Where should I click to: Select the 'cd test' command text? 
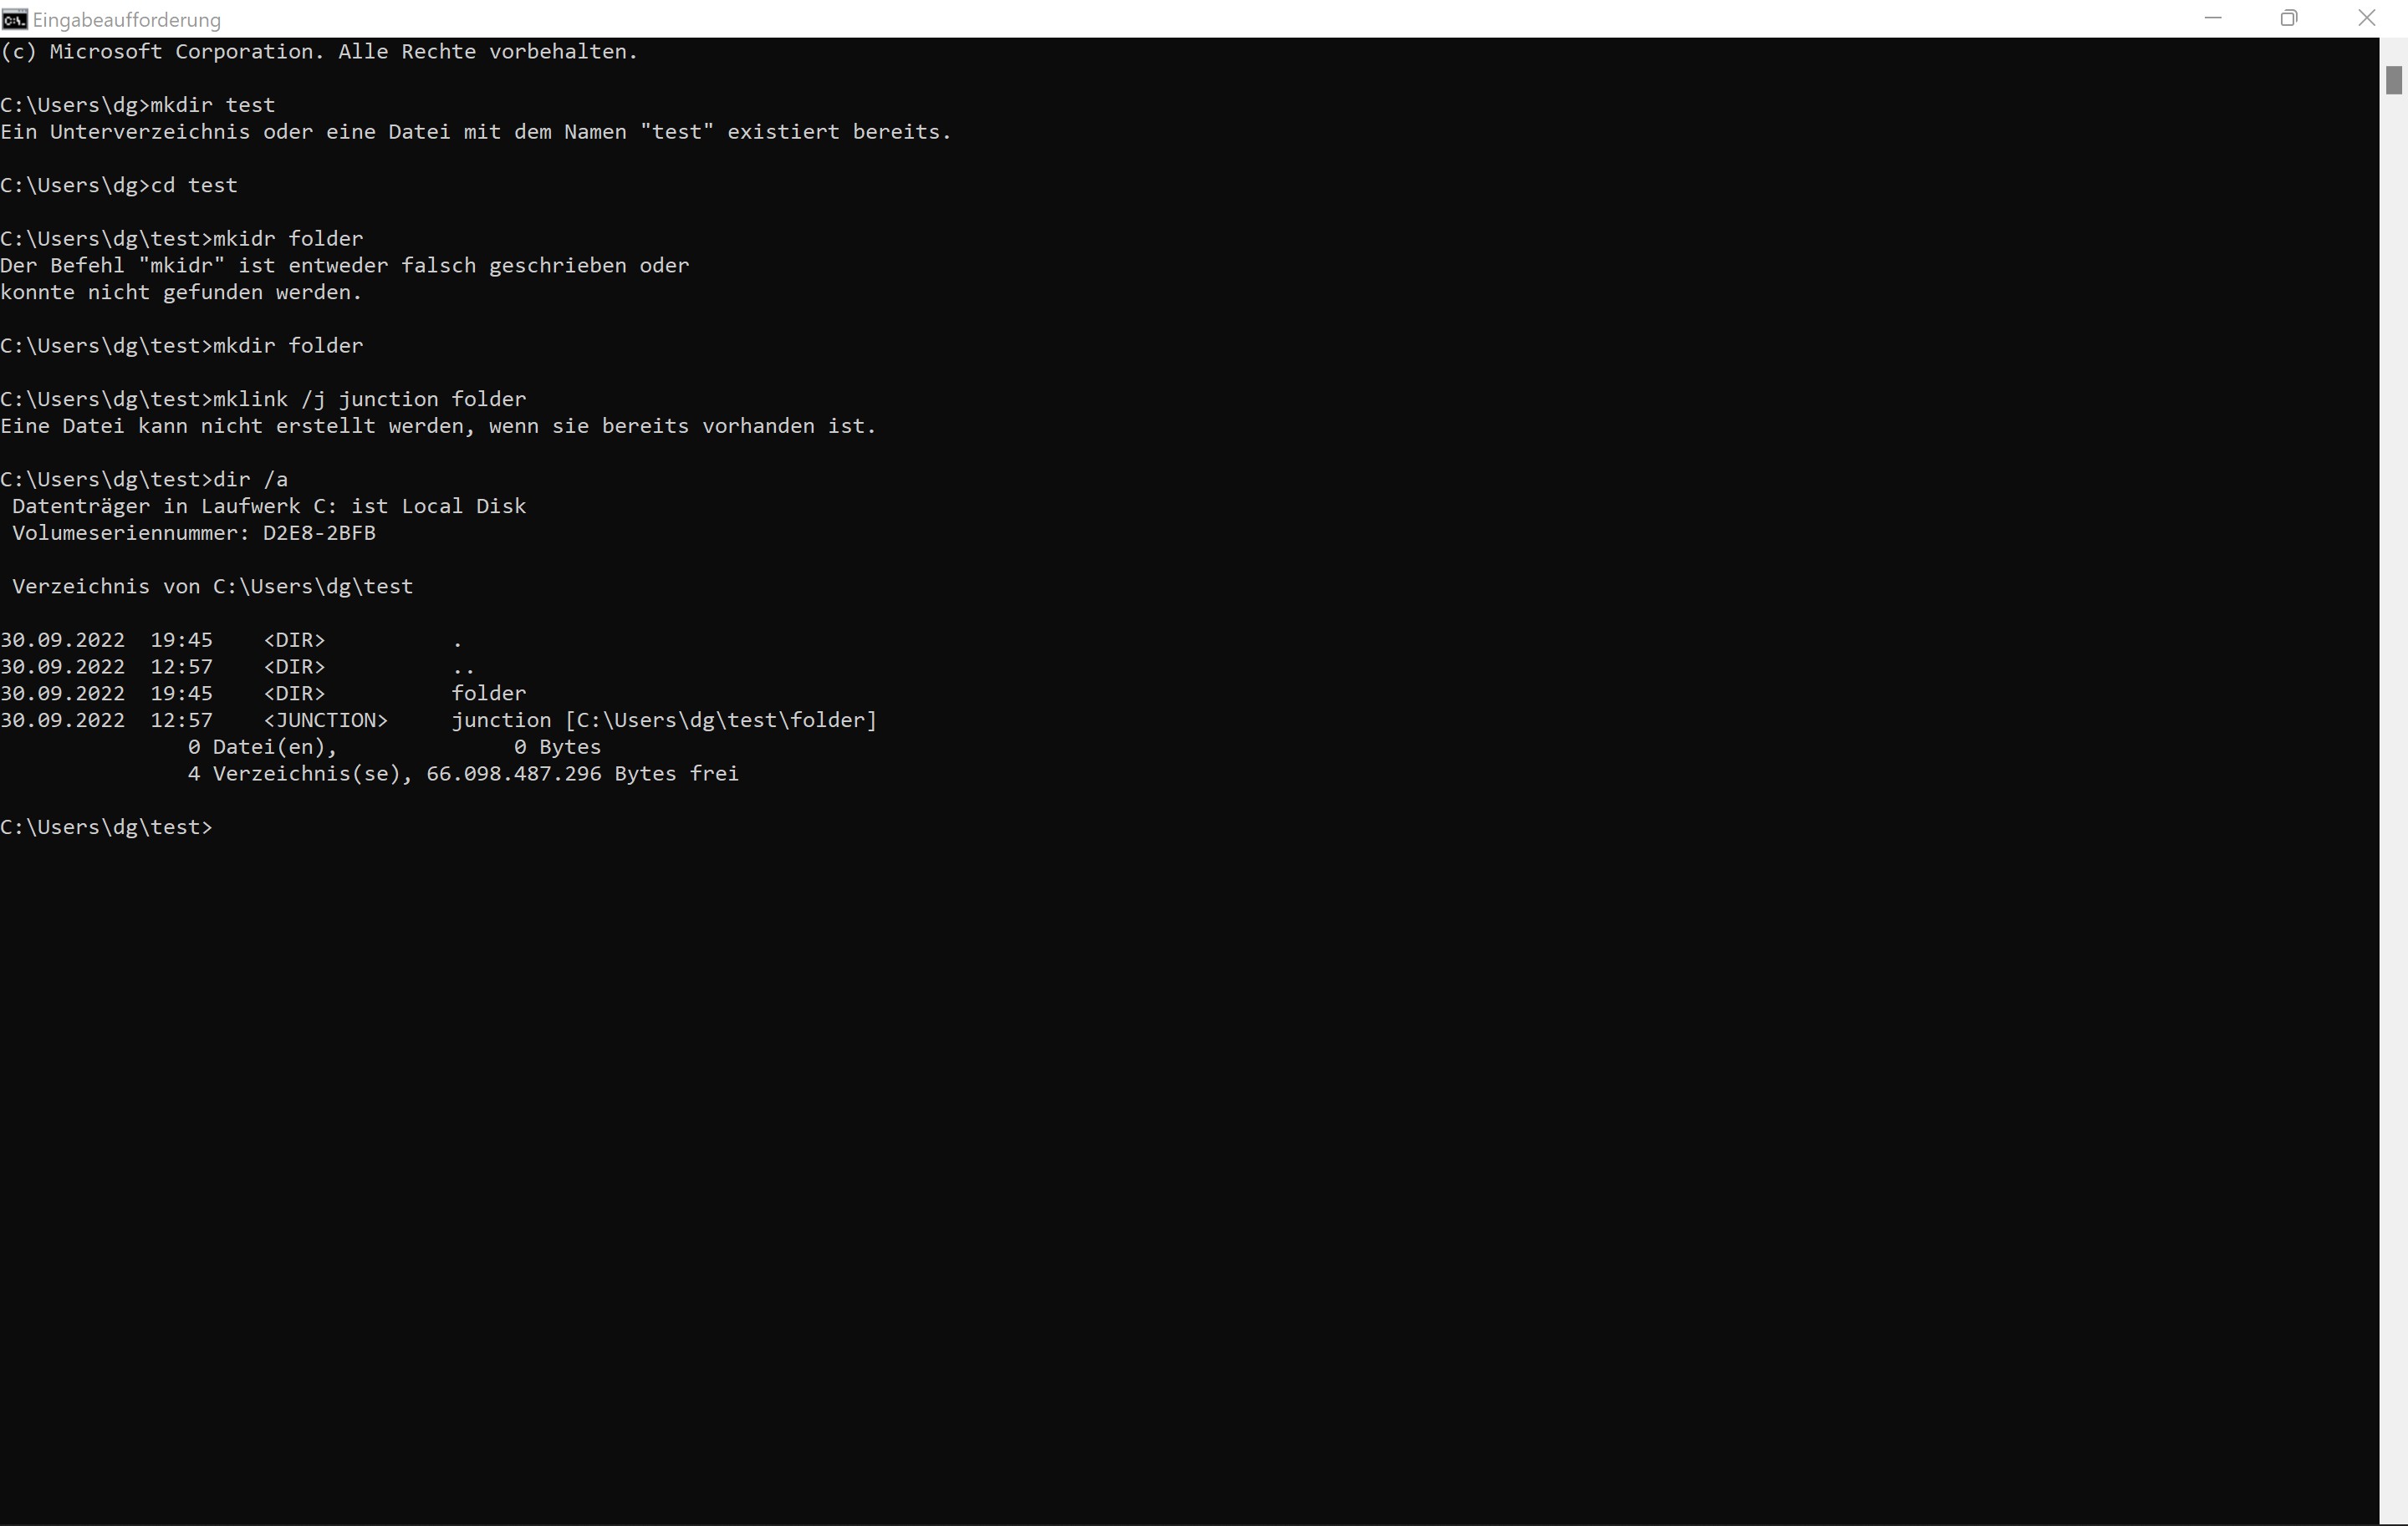(195, 185)
